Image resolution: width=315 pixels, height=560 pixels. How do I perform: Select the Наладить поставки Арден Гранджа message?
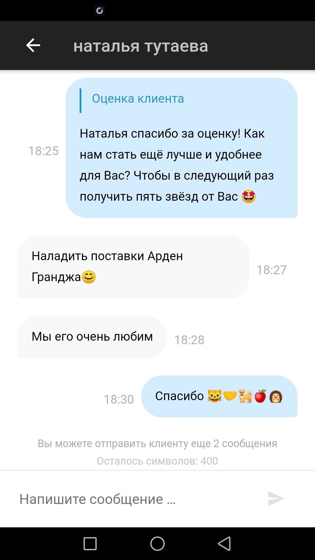point(133,267)
